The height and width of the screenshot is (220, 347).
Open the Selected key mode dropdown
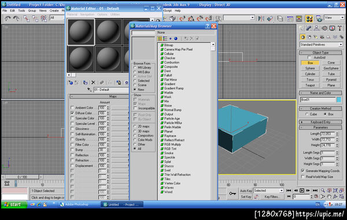click(x=268, y=190)
